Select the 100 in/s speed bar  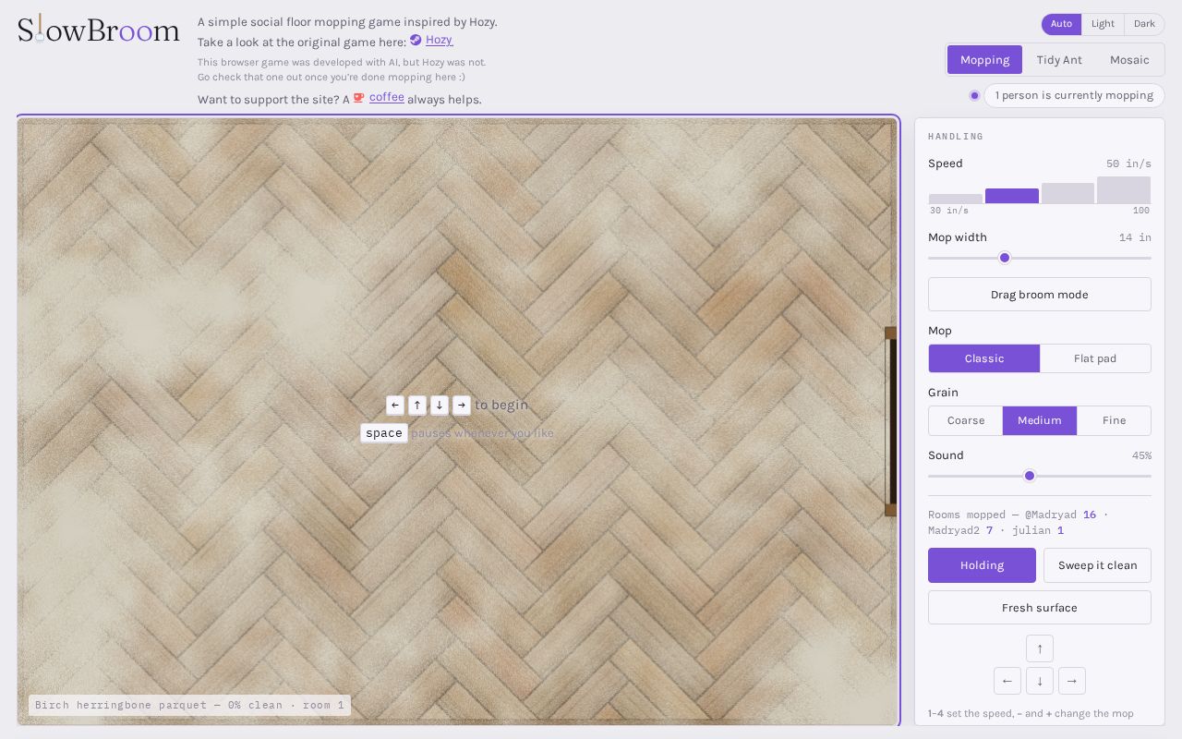1124,190
